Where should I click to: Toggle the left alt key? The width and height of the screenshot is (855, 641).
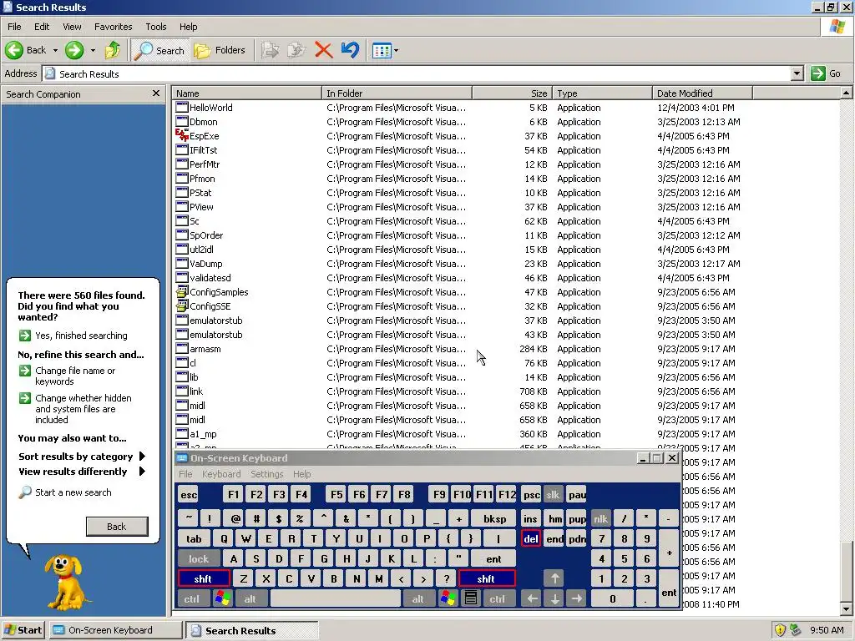250,599
